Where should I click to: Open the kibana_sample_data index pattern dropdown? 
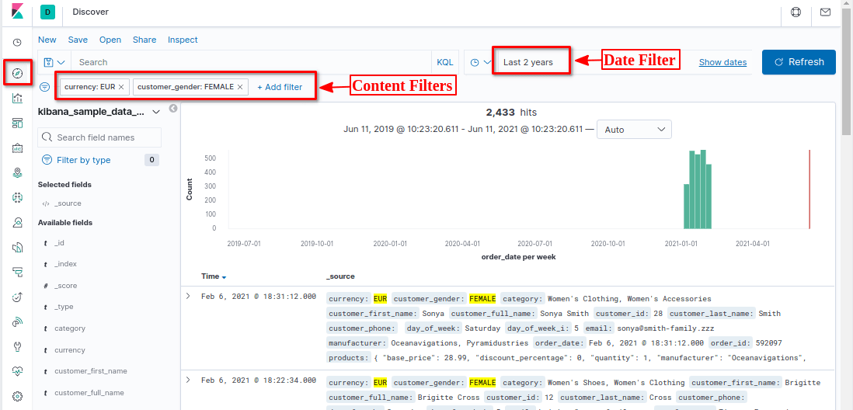coord(99,112)
